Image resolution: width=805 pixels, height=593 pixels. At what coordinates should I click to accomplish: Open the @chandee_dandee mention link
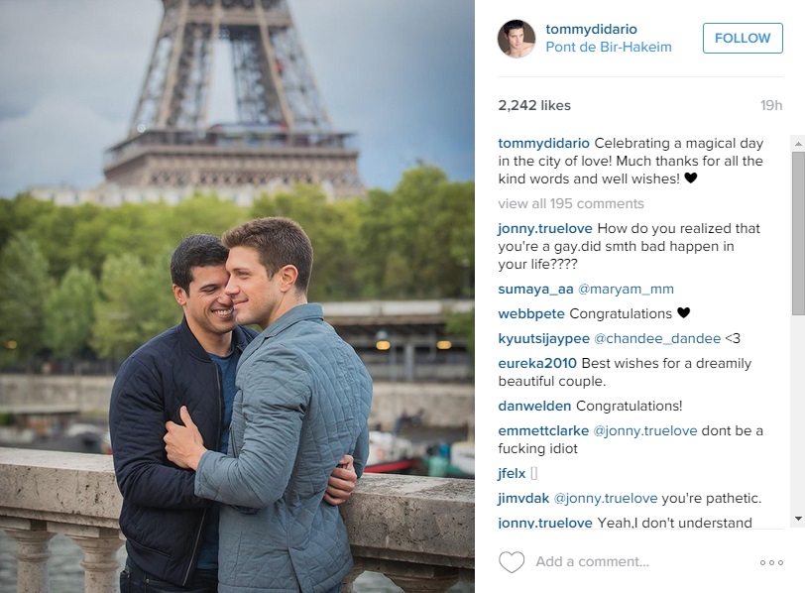coord(657,338)
